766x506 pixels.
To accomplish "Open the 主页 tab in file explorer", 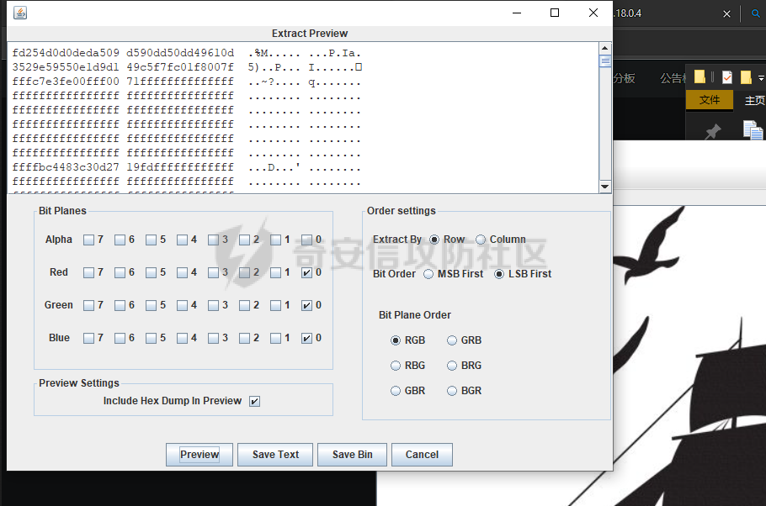I will [x=754, y=101].
